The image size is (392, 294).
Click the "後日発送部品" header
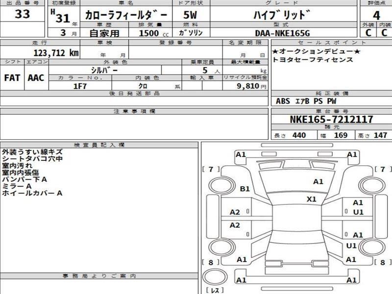pyautogui.click(x=134, y=94)
